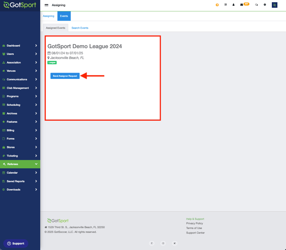Click the Send Assignor Request button

(65, 76)
